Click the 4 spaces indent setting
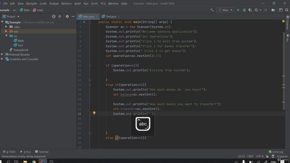 click(x=282, y=156)
